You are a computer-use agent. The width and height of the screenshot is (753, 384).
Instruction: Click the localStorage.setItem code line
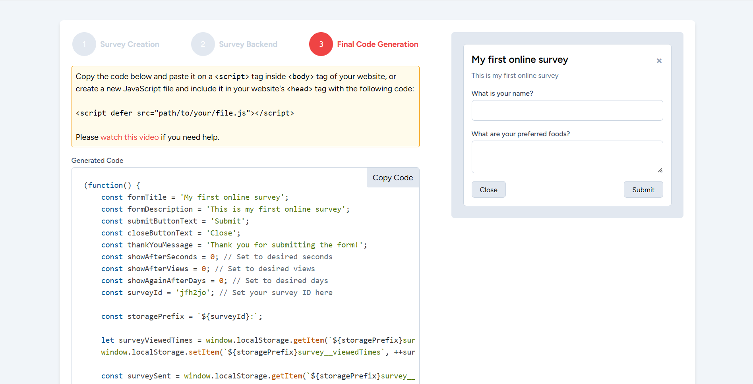[258, 352]
